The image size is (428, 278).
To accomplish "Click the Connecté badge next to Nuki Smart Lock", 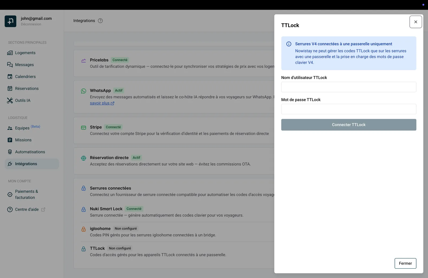I will tap(134, 209).
